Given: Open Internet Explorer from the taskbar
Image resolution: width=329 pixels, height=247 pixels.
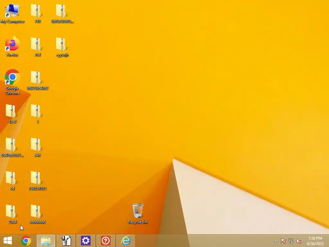Looking at the screenshot, I should (126, 241).
